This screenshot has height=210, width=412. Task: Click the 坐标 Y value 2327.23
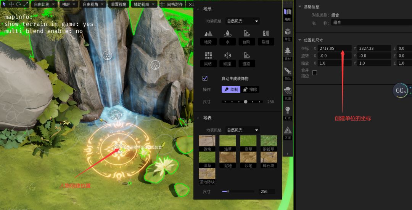pos(374,48)
